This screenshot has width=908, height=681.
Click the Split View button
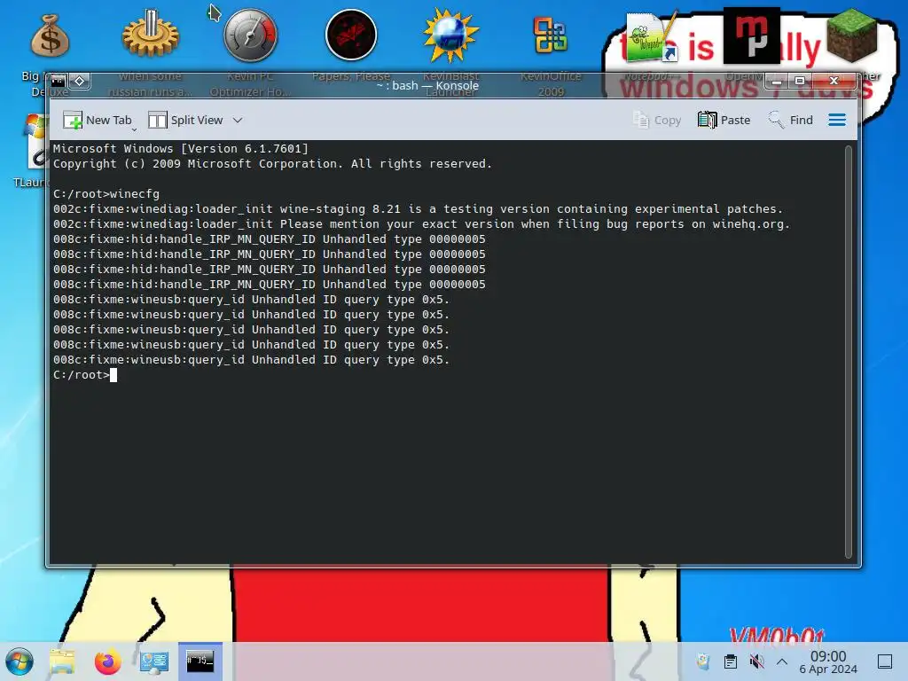[x=185, y=120]
